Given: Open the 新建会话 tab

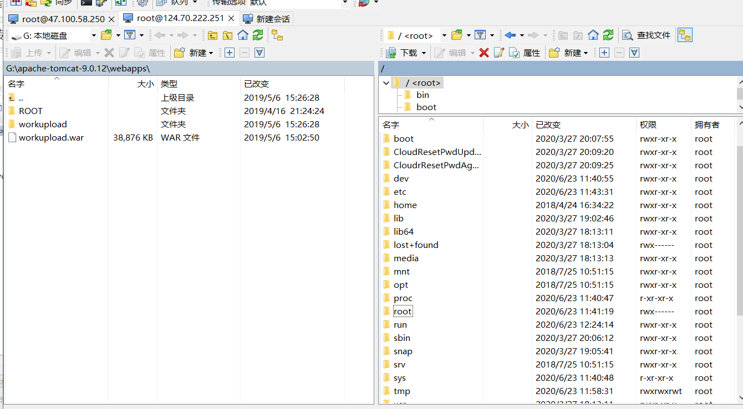Looking at the screenshot, I should (267, 19).
